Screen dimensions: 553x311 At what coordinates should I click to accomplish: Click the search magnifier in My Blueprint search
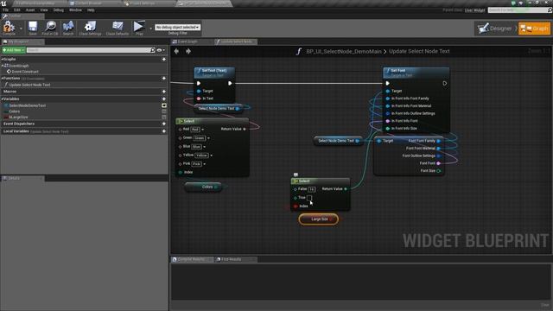pos(152,50)
